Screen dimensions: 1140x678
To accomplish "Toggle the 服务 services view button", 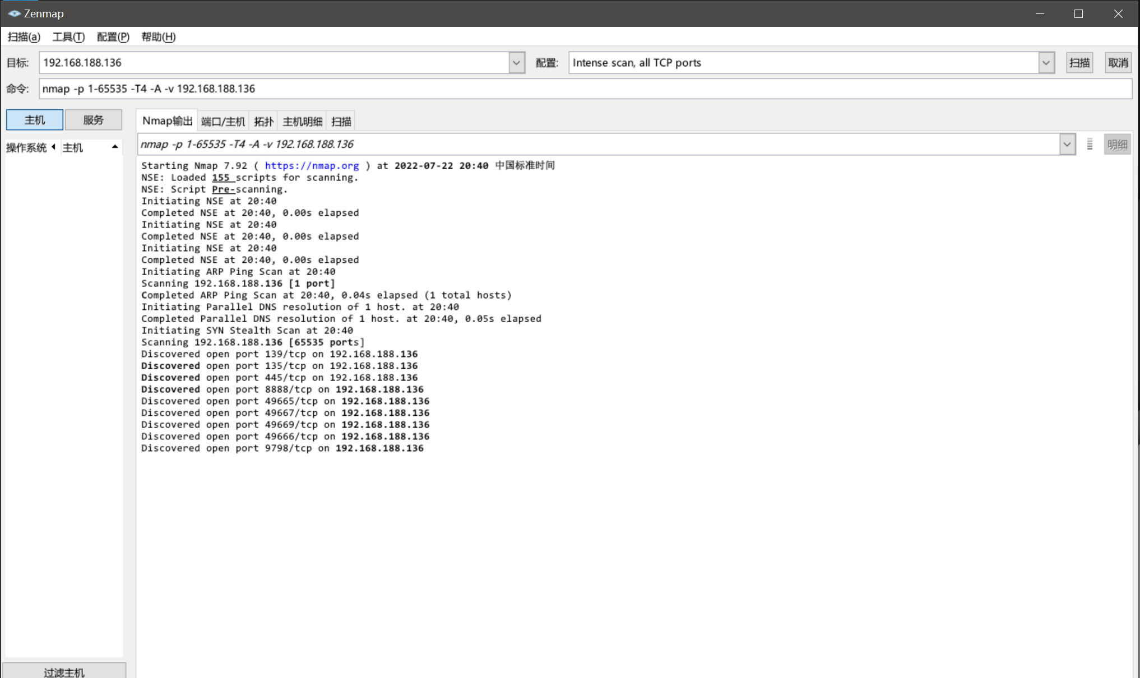I will tap(94, 120).
